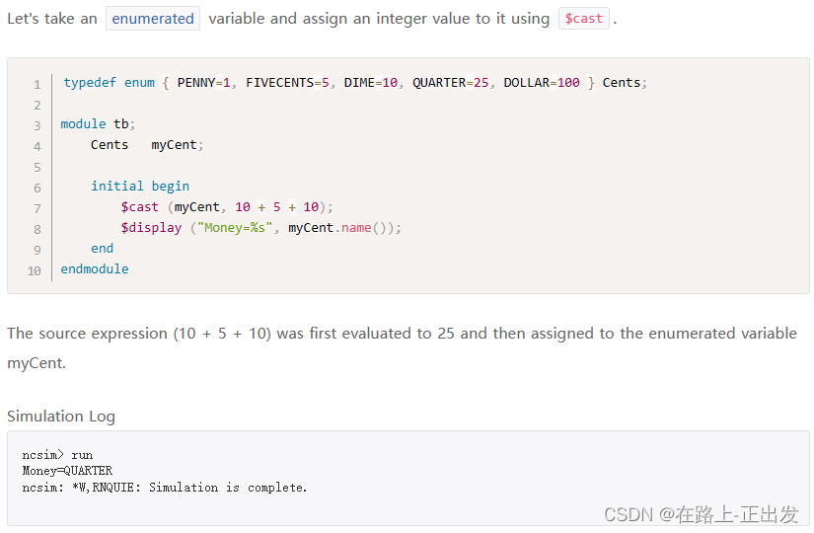Click the '$cast' inline code tag

pos(583,19)
